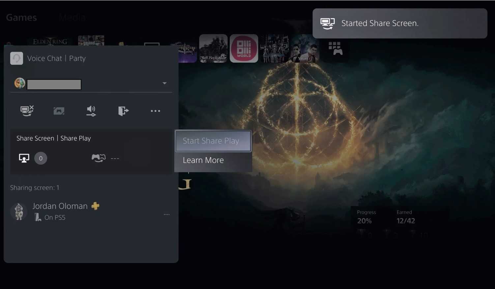This screenshot has width=495, height=289.
Task: Click the PS5 console icon under Jordan Oloman
Action: tap(38, 217)
